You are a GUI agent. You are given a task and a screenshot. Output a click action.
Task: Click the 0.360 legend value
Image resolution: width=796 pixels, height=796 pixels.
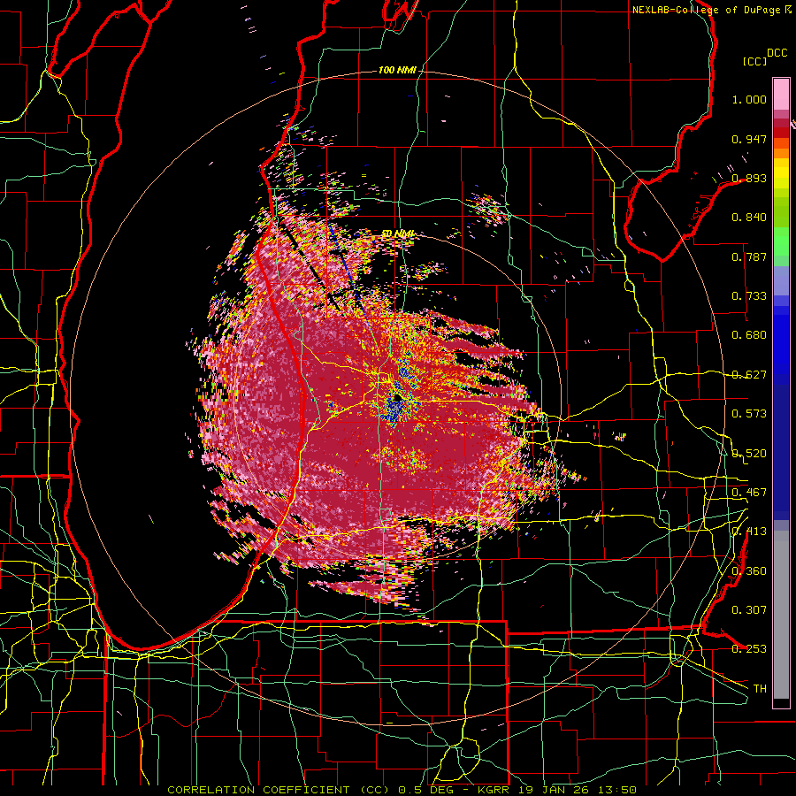(x=749, y=571)
